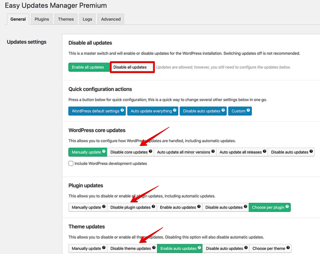Open the Advanced tab
The width and height of the screenshot is (320, 254).
[111, 19]
